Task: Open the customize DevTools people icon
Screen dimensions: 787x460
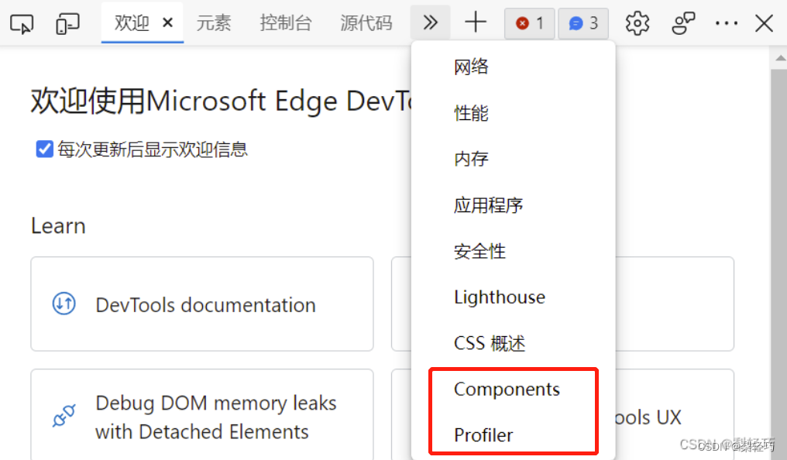Action: (x=683, y=23)
